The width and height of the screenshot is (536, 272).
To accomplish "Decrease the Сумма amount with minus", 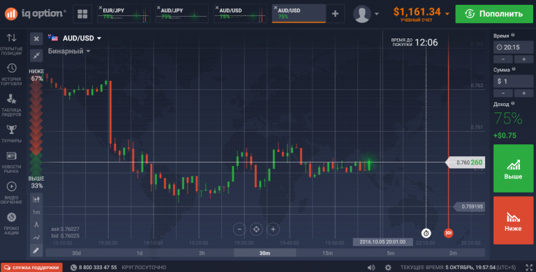I will 502,93.
